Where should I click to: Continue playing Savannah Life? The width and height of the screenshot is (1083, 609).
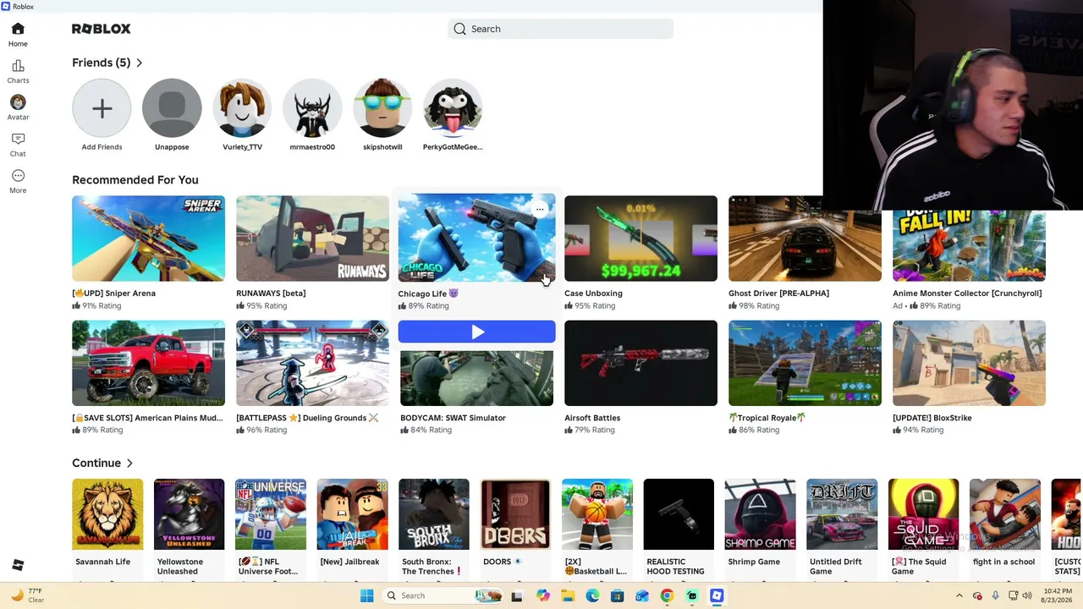click(107, 514)
